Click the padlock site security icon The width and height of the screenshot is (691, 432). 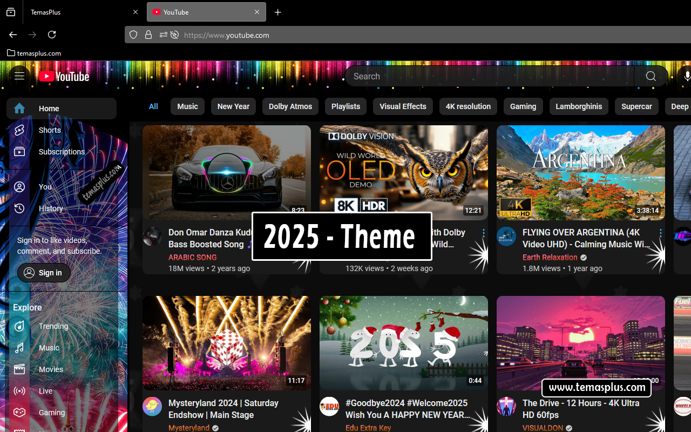[x=148, y=35]
